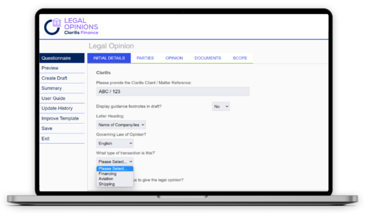
Task: Switch to the Initial Details tab
Action: 109,58
